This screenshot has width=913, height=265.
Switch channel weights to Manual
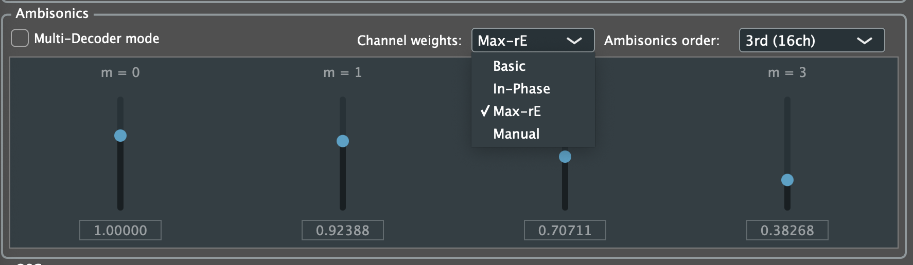tap(516, 134)
